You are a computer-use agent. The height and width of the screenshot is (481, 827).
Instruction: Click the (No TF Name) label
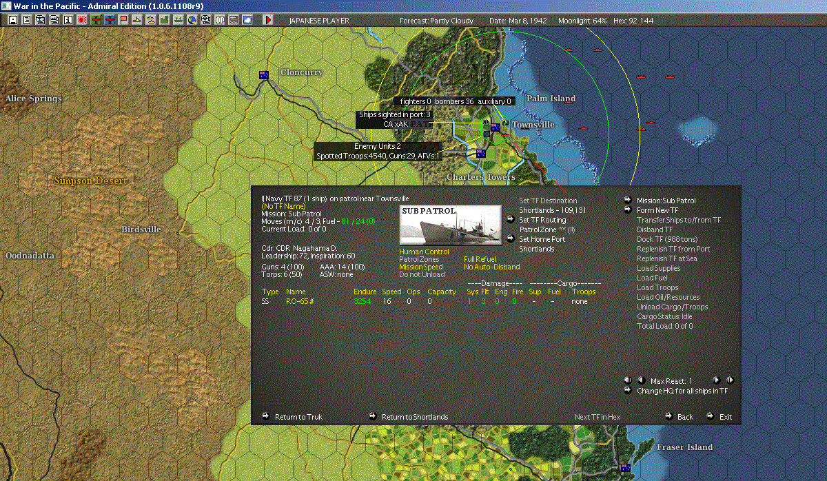tap(283, 206)
